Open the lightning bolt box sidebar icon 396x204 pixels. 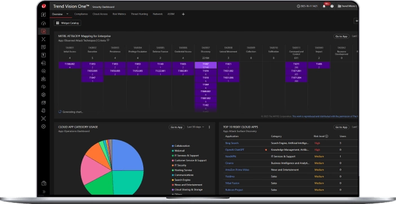(x=43, y=55)
